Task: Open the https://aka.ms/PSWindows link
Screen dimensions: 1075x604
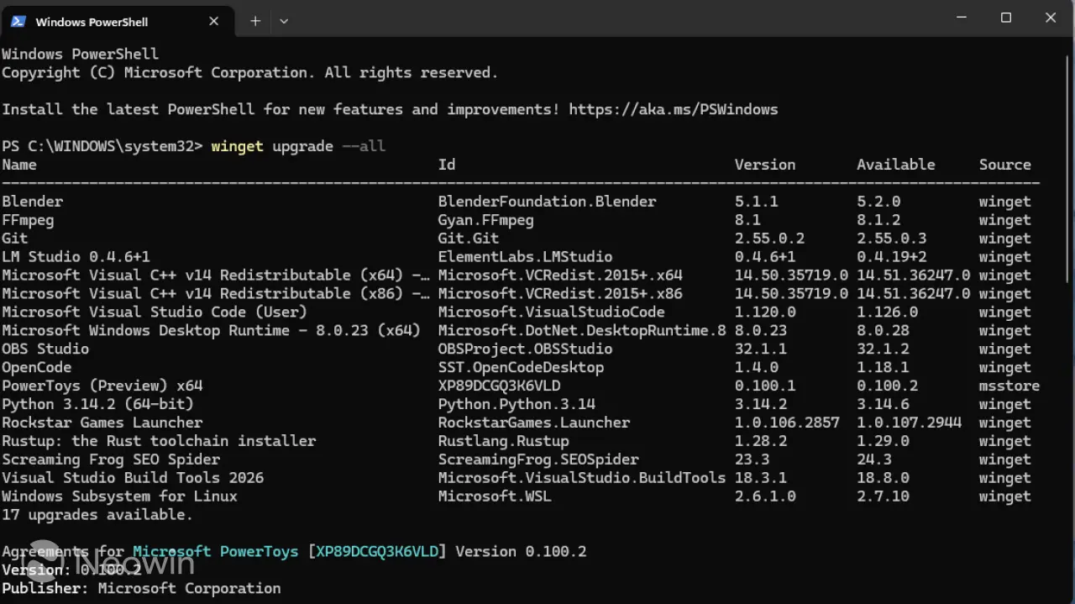Action: pyautogui.click(x=674, y=109)
